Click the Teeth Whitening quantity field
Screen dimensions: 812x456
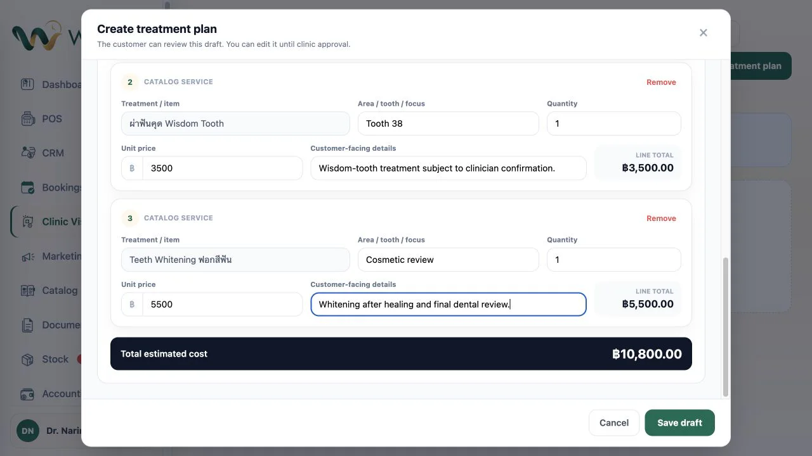613,260
